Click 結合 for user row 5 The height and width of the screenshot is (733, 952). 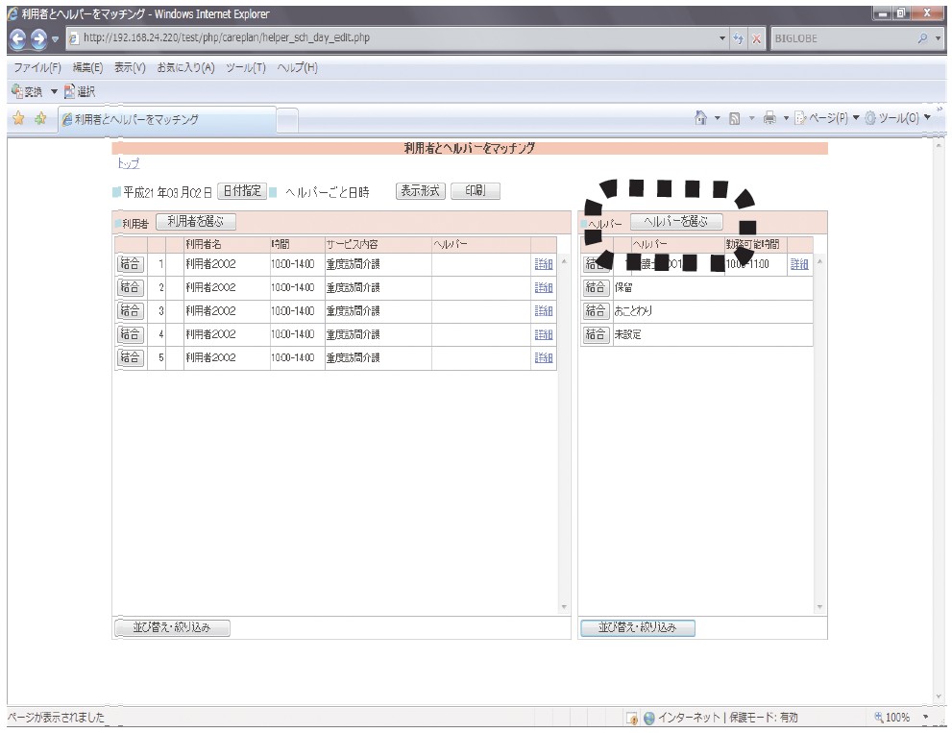coord(130,357)
